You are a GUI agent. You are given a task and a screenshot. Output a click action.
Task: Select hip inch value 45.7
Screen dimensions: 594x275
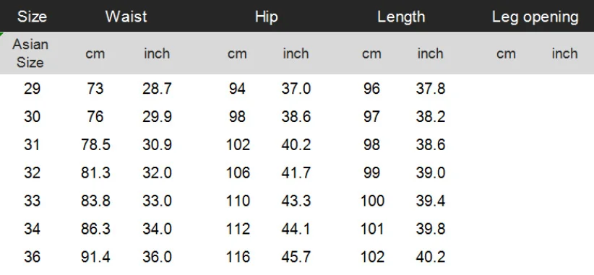click(x=296, y=257)
